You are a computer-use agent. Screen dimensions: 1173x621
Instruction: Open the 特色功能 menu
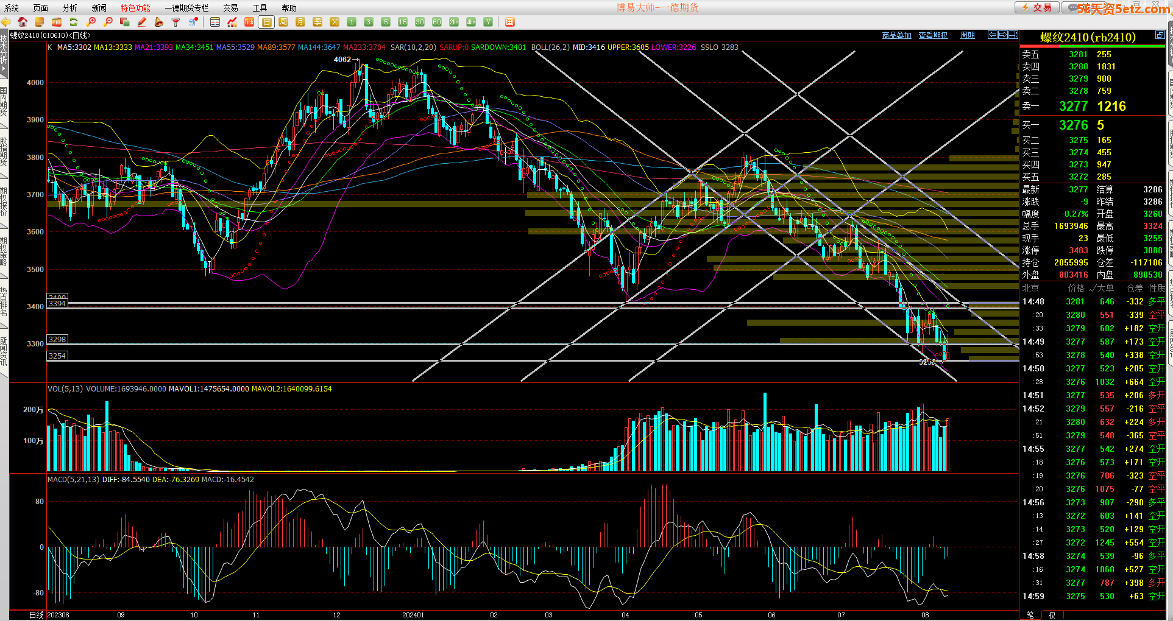click(x=135, y=8)
